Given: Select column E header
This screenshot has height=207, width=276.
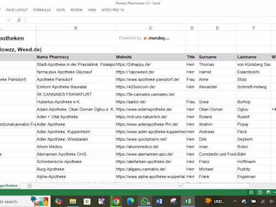Looking at the screenshot, I should [217, 28].
